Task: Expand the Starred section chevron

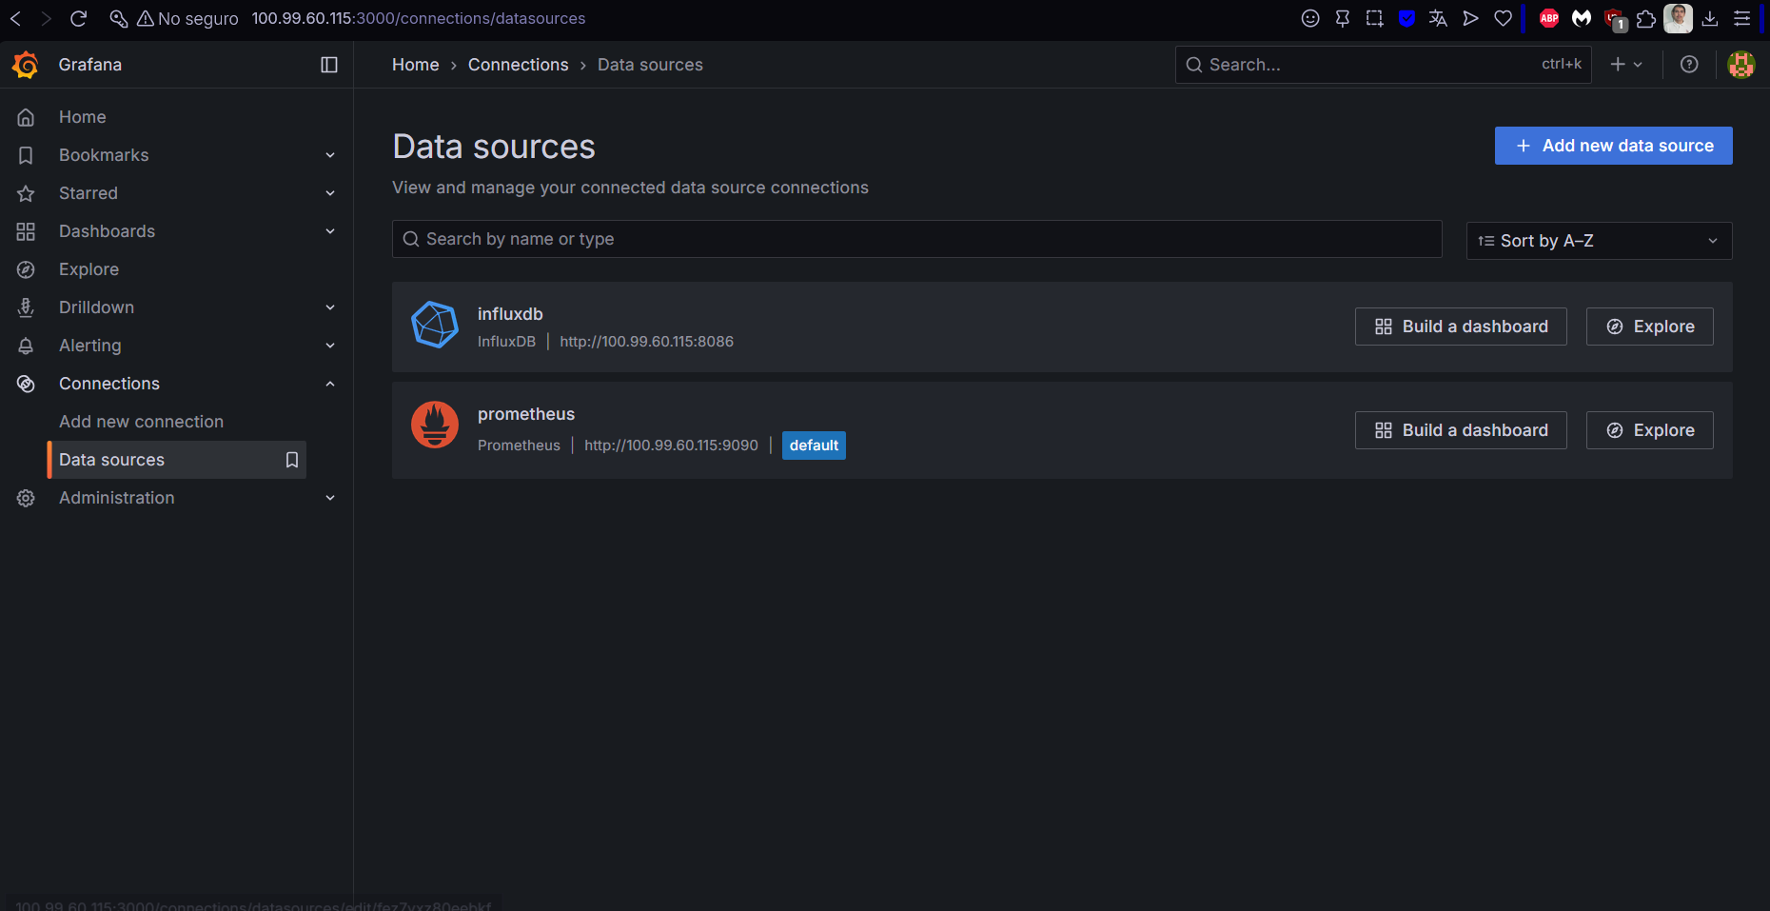Action: pyautogui.click(x=330, y=193)
